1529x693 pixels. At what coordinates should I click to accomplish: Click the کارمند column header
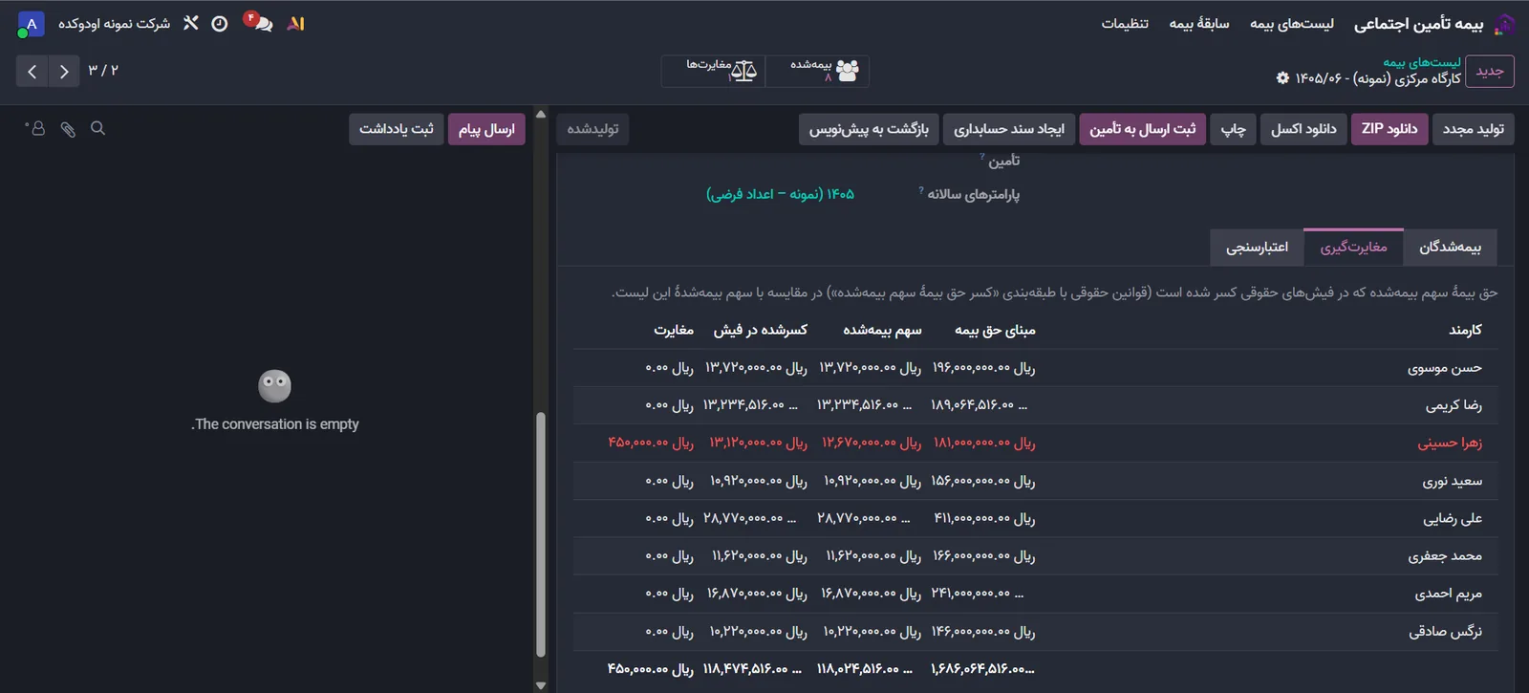tap(1465, 330)
